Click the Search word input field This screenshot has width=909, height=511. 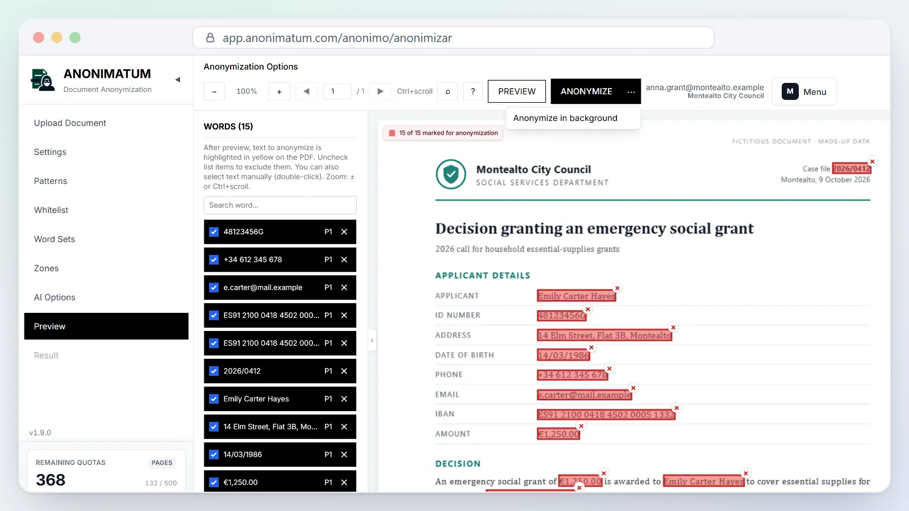(280, 205)
